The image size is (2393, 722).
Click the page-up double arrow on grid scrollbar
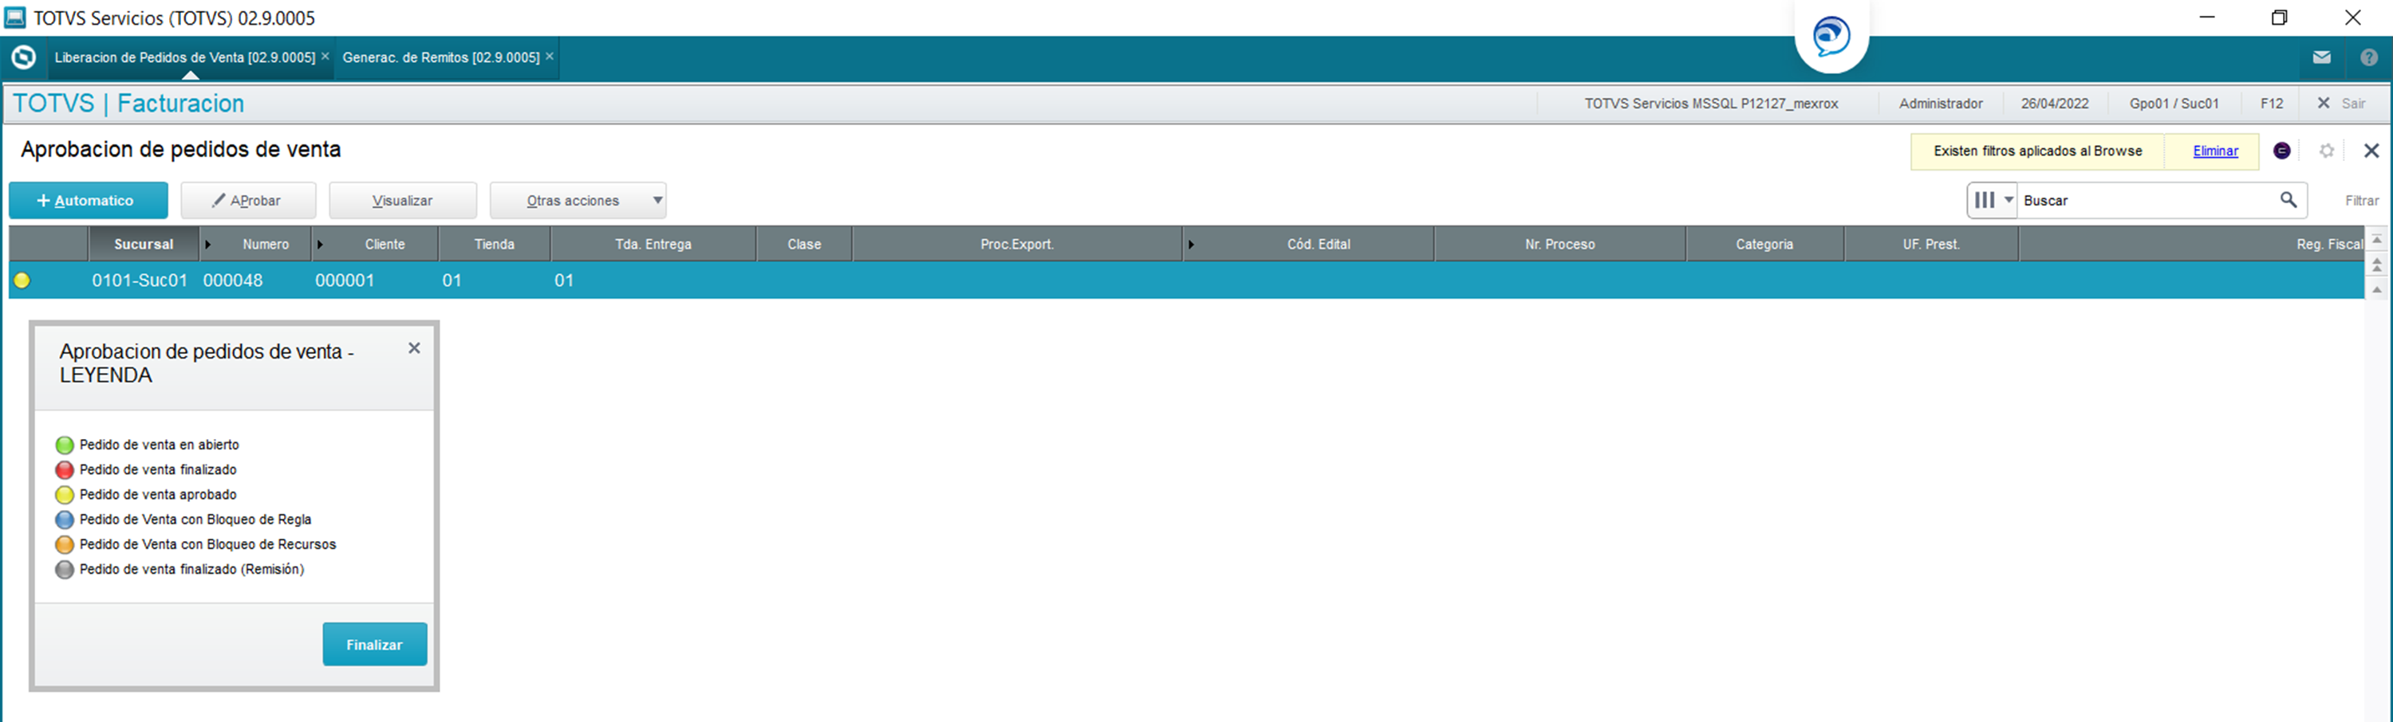point(2376,265)
